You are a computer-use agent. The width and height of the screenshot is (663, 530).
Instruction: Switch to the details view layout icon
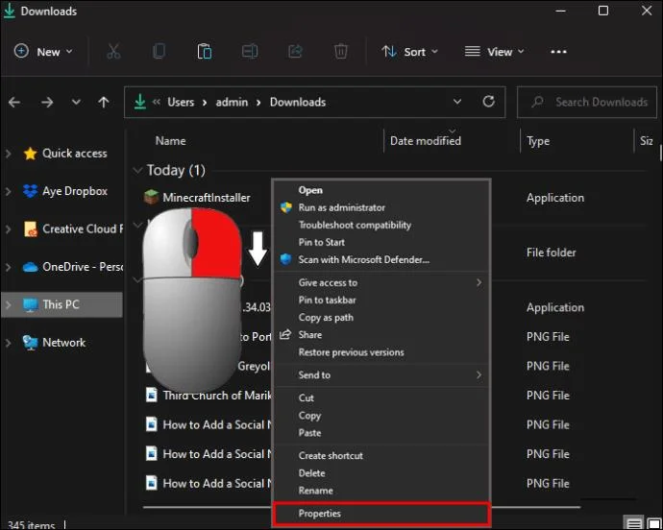[x=633, y=523]
